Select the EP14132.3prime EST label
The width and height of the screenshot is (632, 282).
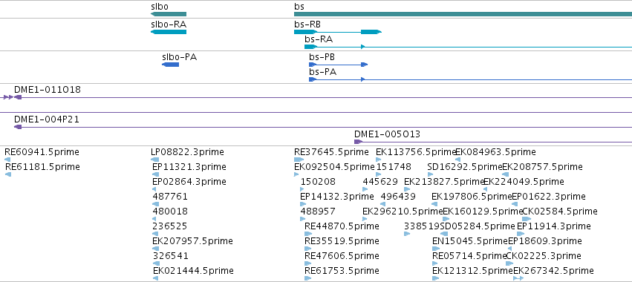pyautogui.click(x=337, y=197)
